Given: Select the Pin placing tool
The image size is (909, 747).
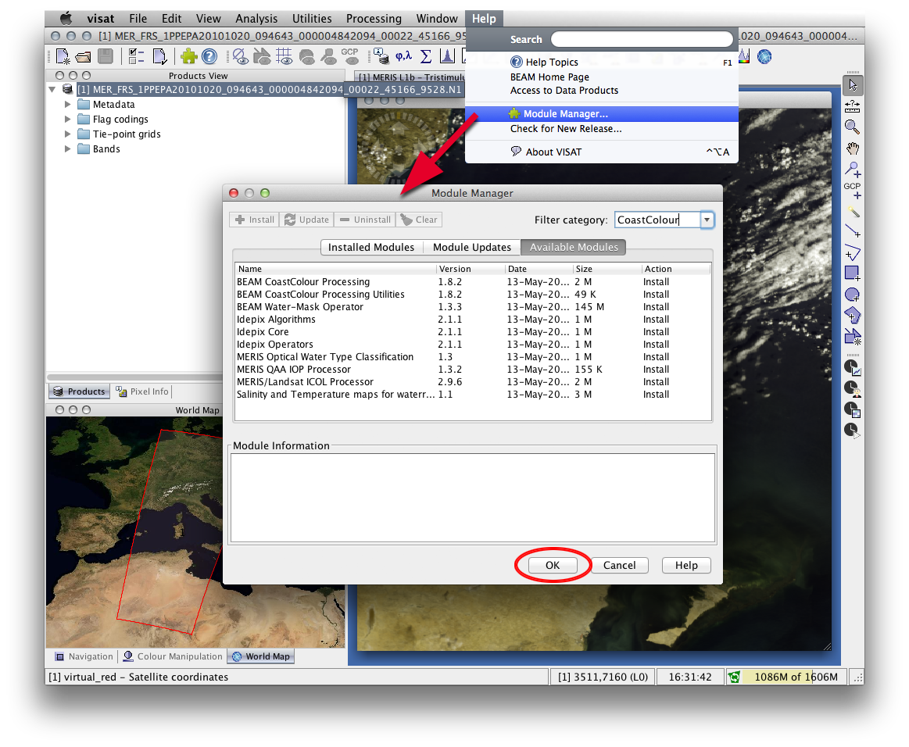Looking at the screenshot, I should click(853, 170).
